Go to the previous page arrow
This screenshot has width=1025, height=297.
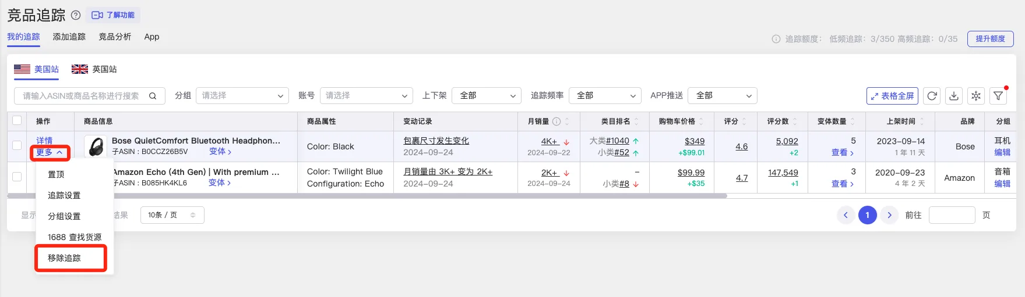coord(846,215)
